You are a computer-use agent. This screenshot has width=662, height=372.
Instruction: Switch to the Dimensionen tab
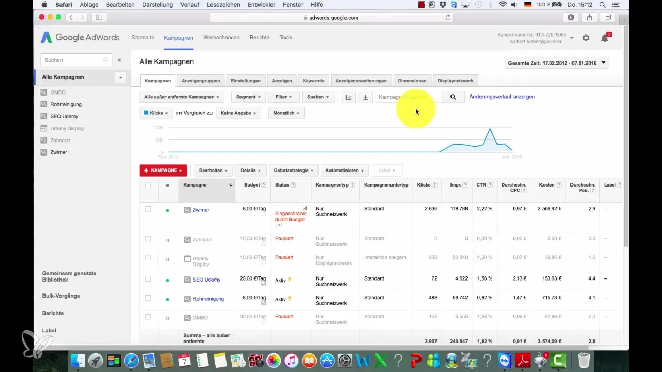412,81
